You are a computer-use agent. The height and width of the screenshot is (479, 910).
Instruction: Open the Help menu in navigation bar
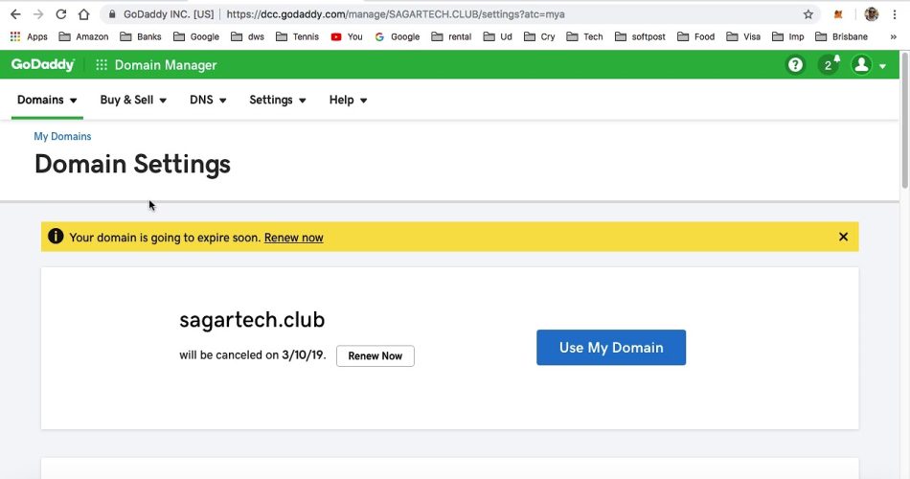coord(348,100)
